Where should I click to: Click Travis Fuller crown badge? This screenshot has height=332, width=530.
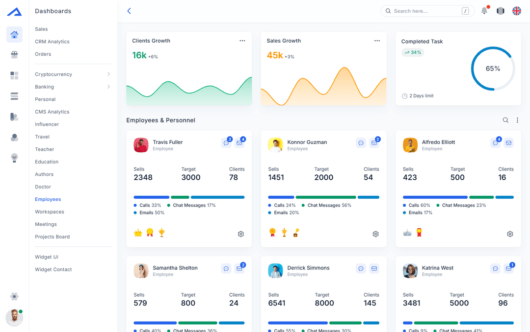(138, 233)
